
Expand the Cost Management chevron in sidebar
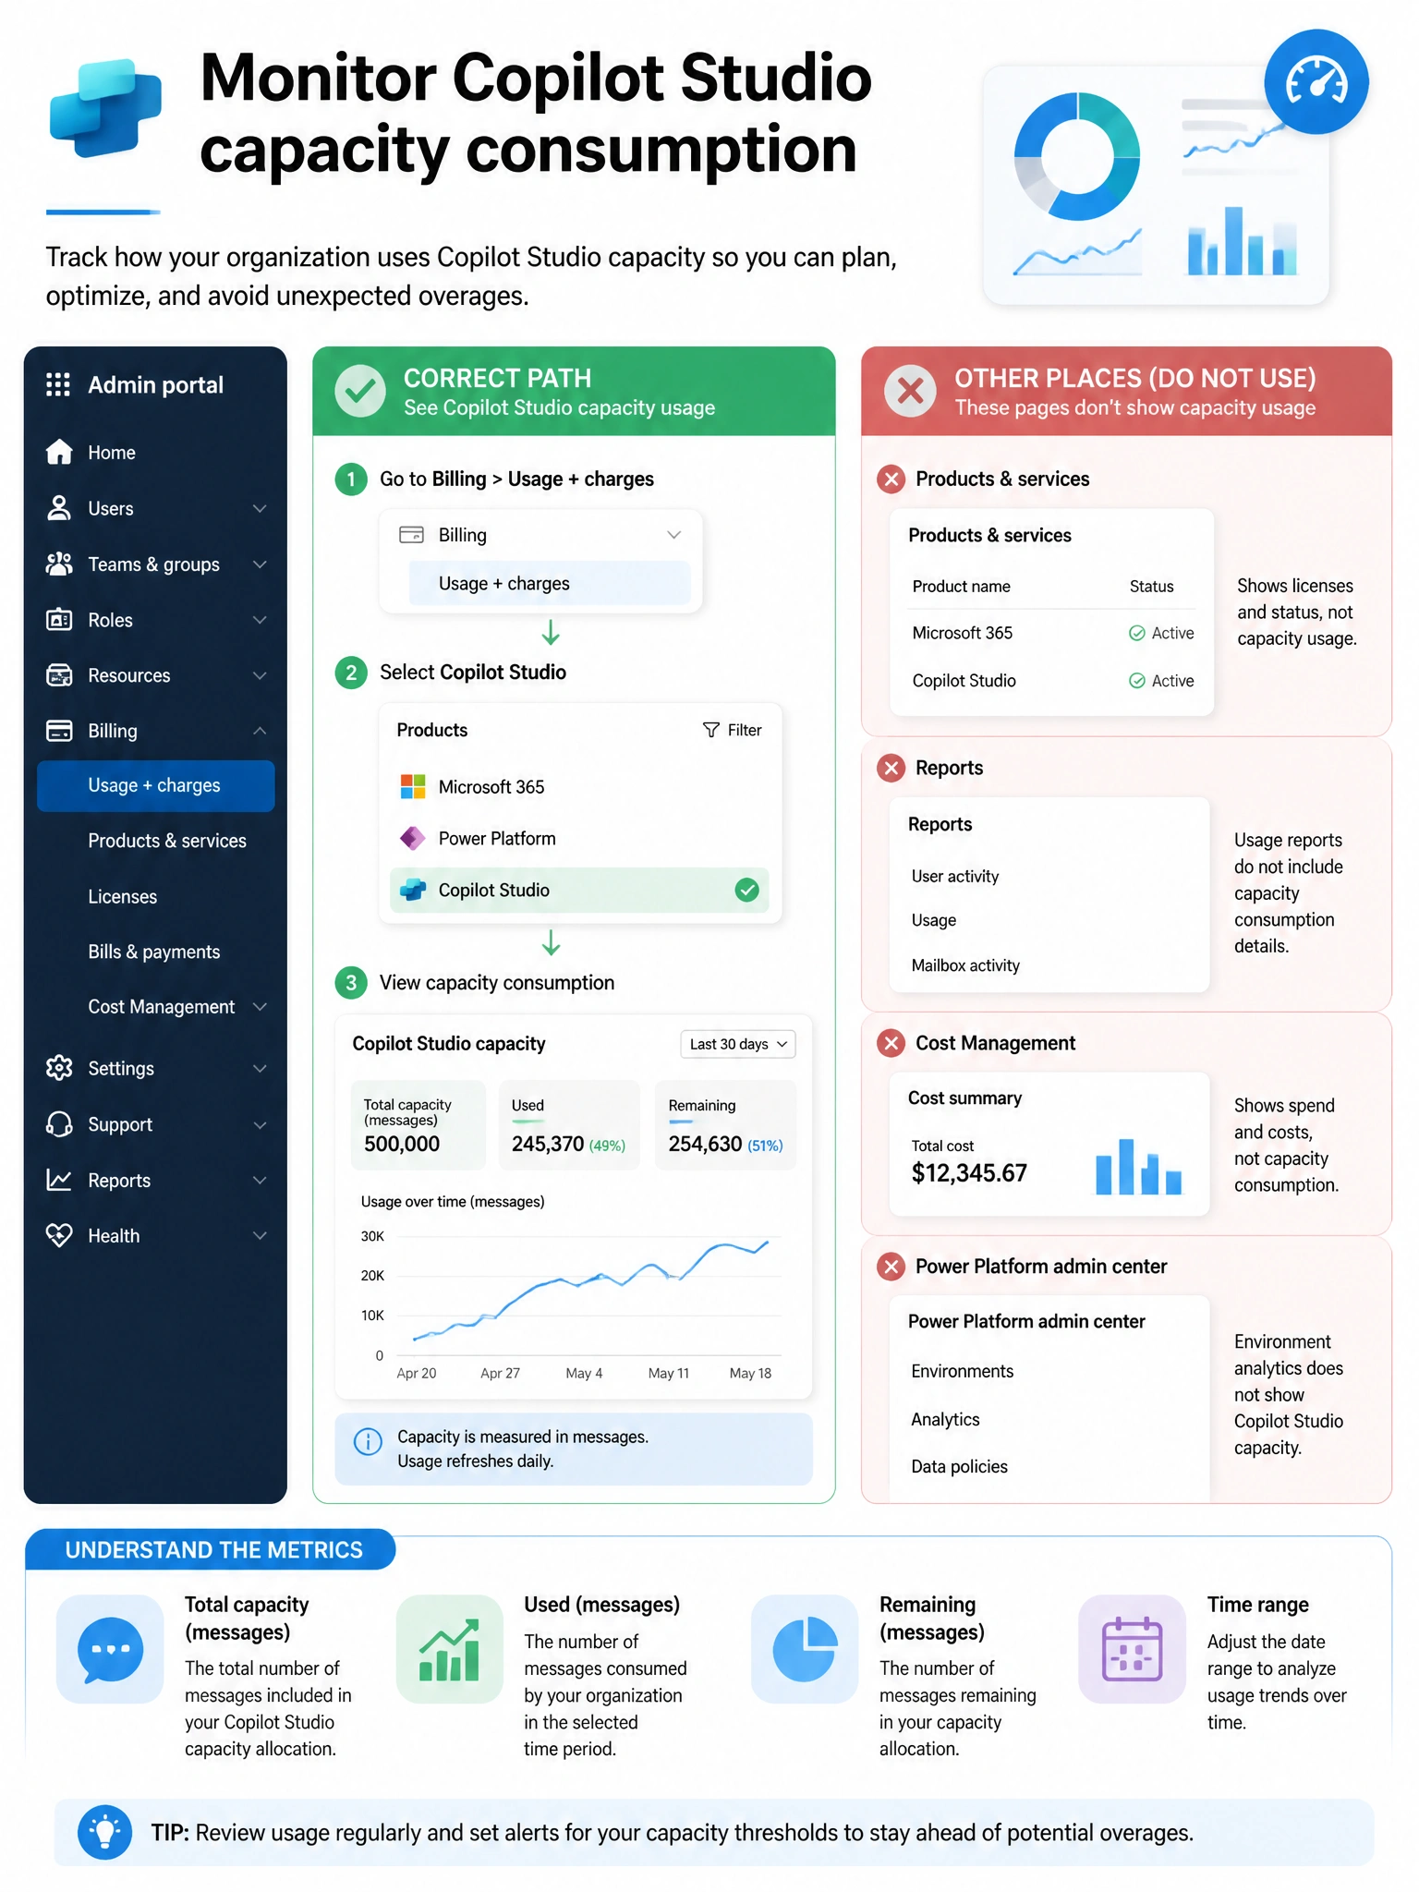tap(261, 1006)
